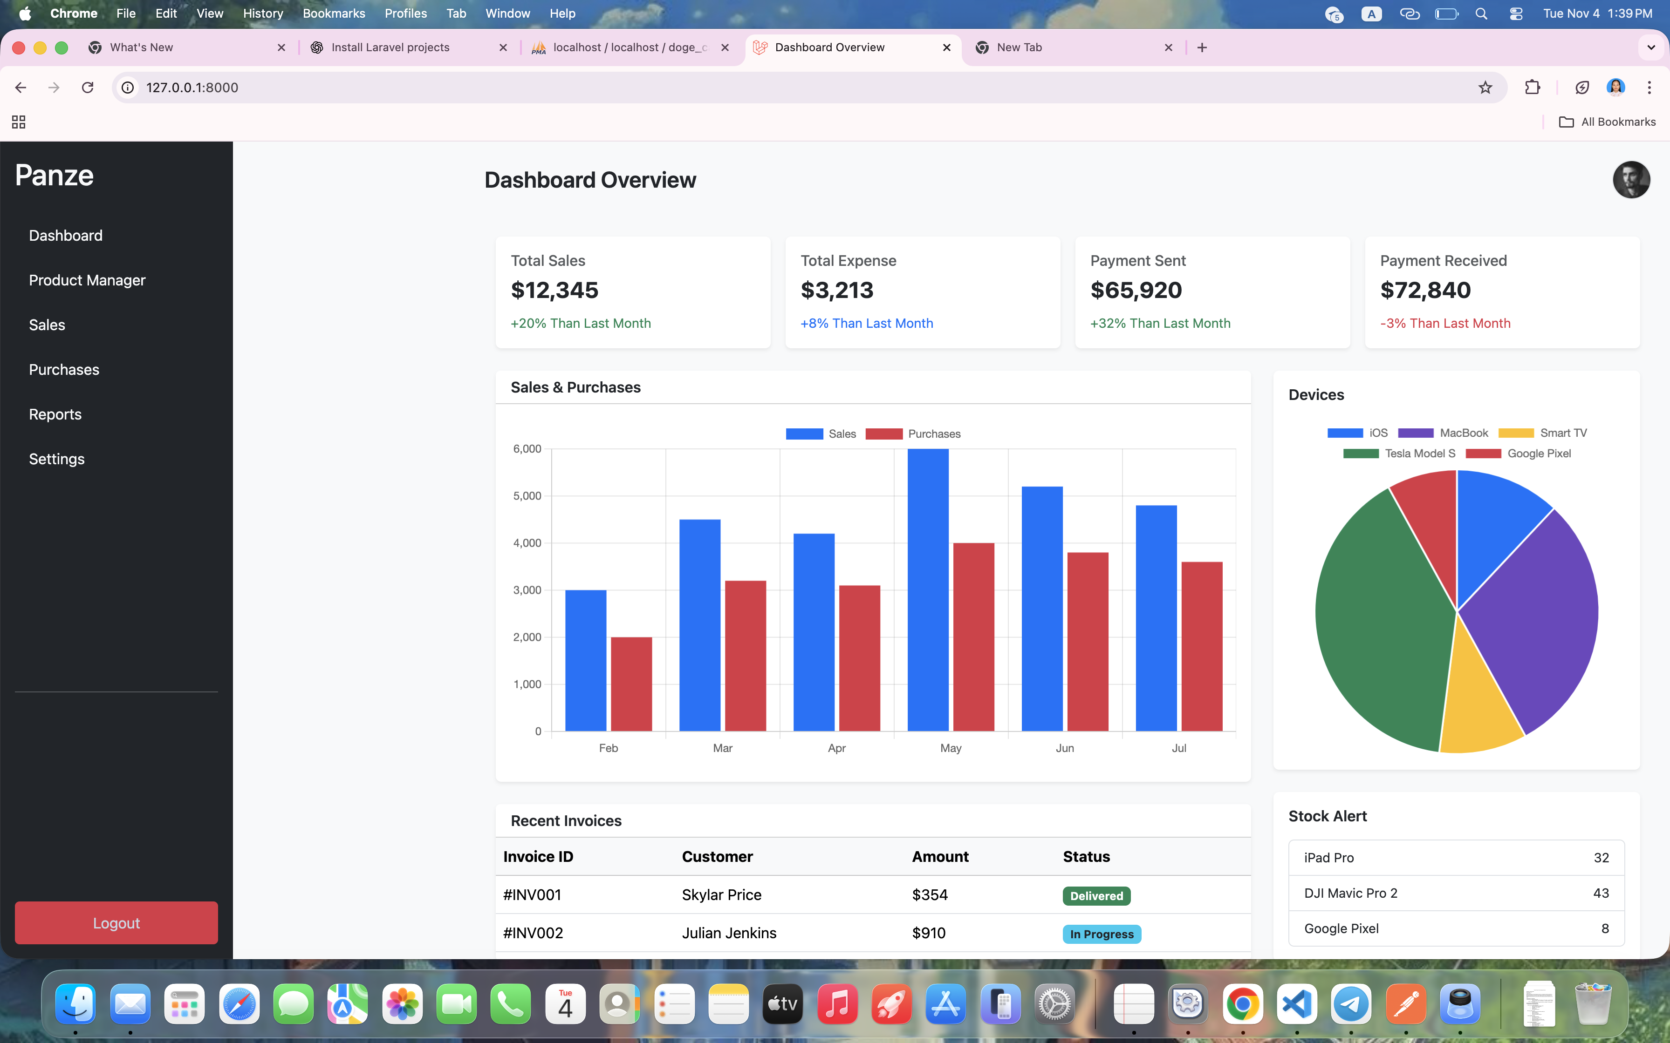Open Chrome three-dot menu
The width and height of the screenshot is (1670, 1043).
click(x=1649, y=88)
